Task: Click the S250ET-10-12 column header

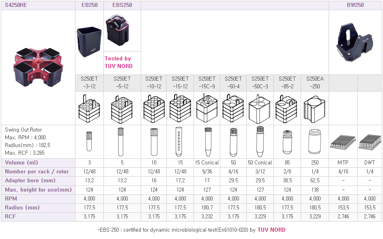Action: (154, 83)
